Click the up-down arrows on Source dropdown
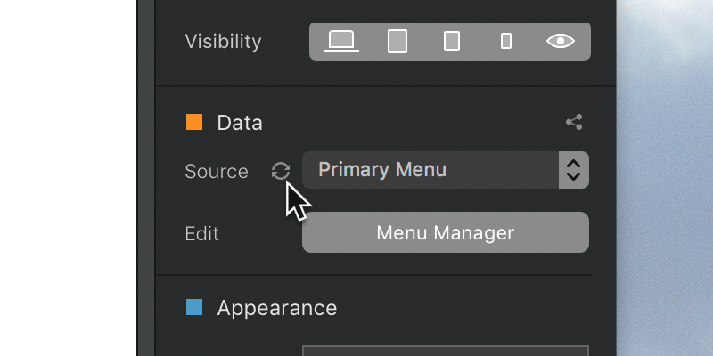The width and height of the screenshot is (713, 356). tap(574, 170)
